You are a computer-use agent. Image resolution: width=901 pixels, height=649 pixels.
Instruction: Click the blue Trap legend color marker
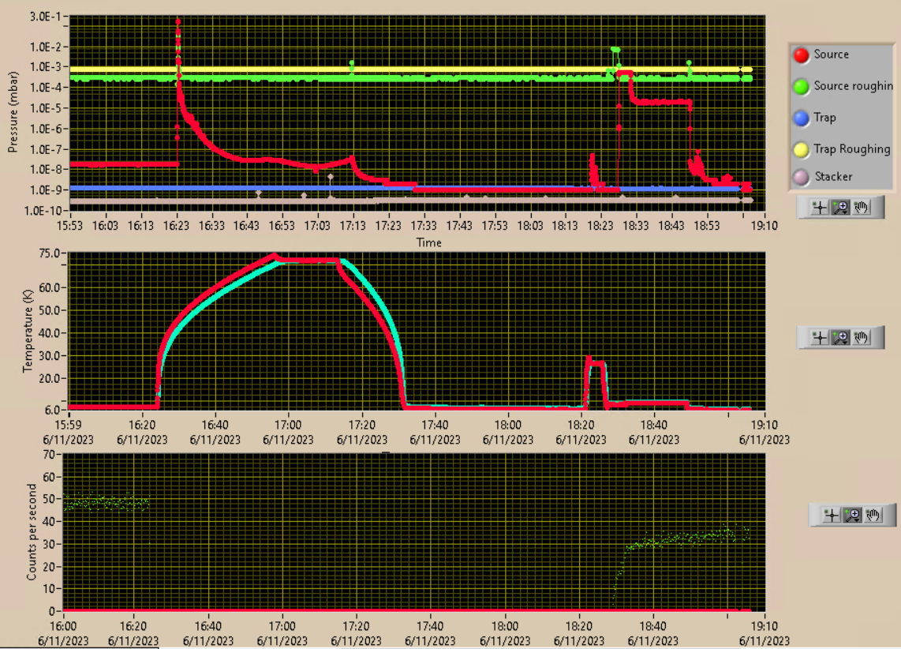(801, 118)
